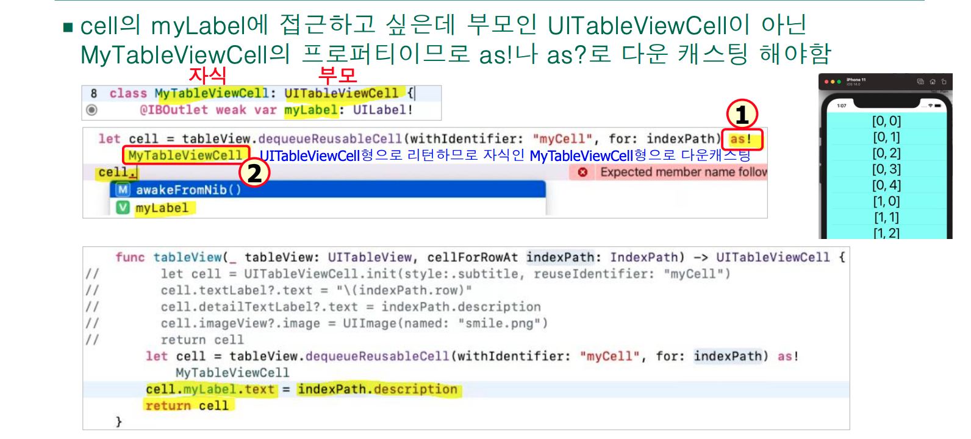Click the highlighted as! cast operator
The image size is (971, 439).
coord(741,139)
